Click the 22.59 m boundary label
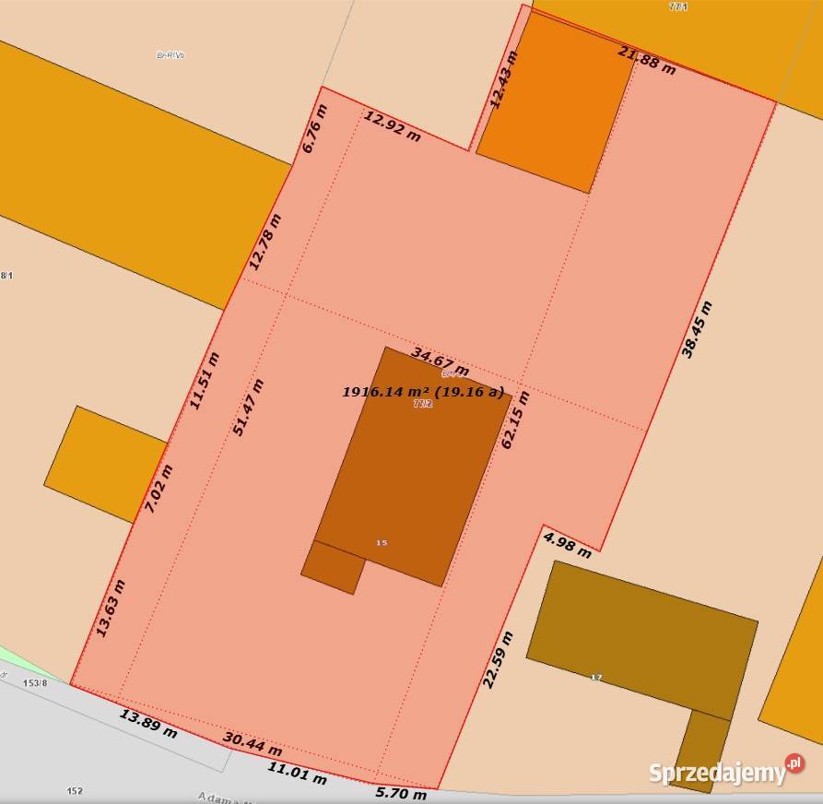The image size is (823, 804). [x=498, y=660]
